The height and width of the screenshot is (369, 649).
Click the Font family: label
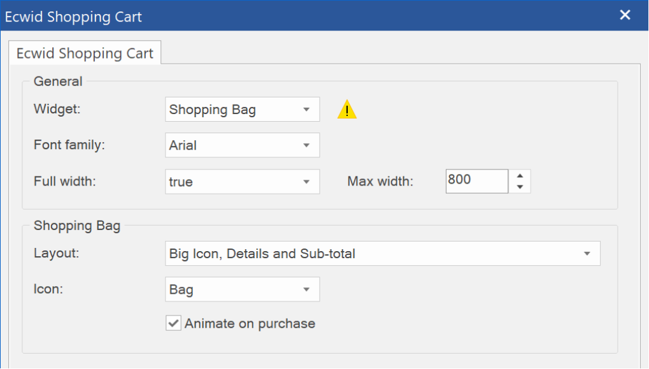(x=69, y=145)
